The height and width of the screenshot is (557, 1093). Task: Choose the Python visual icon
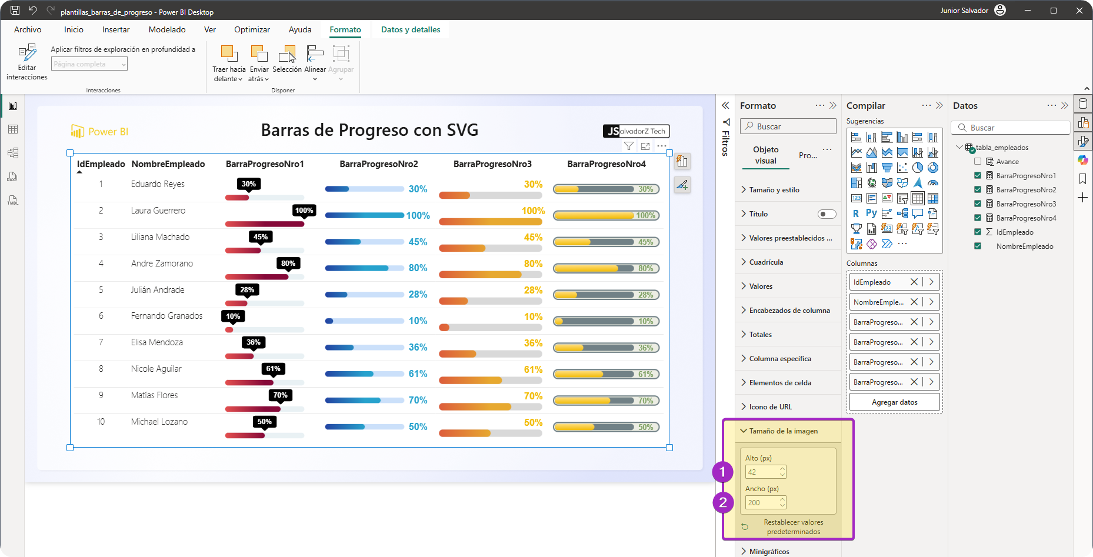(871, 214)
